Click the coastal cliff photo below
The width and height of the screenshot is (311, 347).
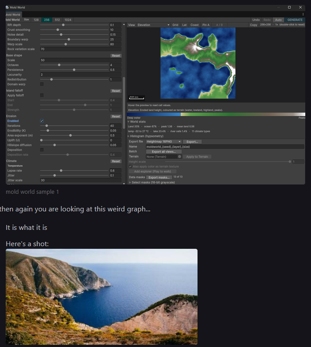[x=102, y=296]
